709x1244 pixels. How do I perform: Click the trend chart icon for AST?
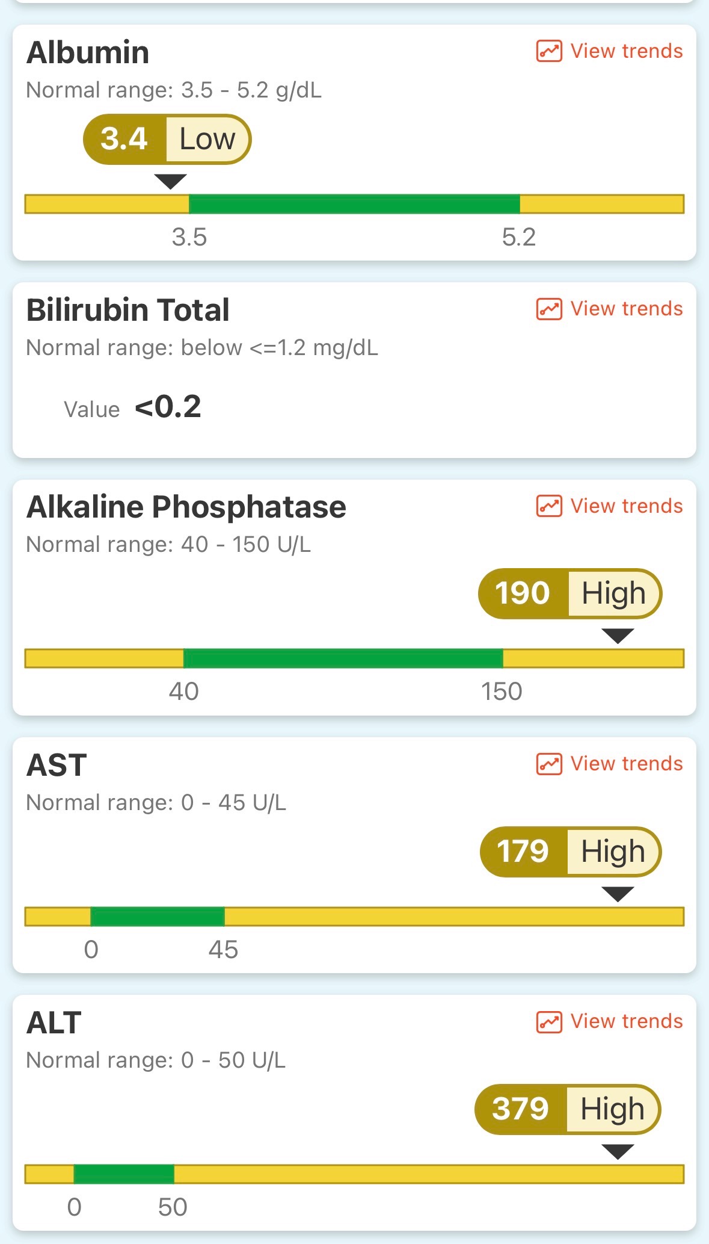[548, 764]
